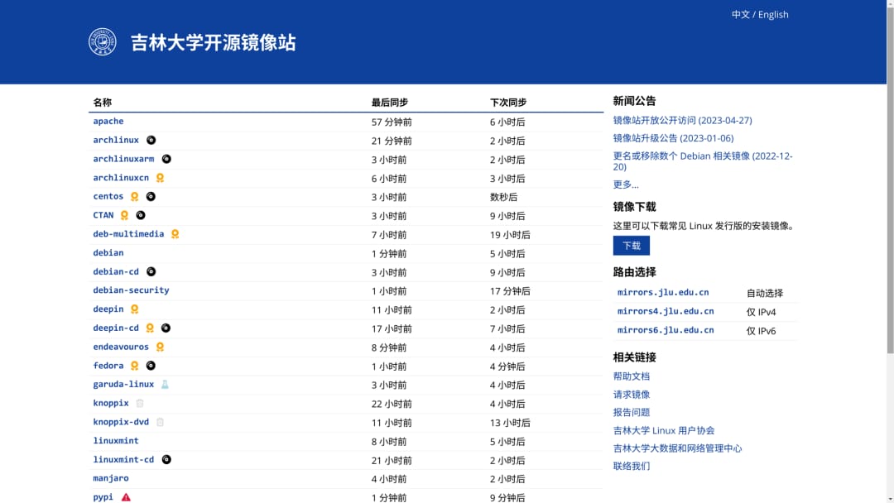Open the linuxmint mirror link
This screenshot has height=503, width=894.
point(116,441)
